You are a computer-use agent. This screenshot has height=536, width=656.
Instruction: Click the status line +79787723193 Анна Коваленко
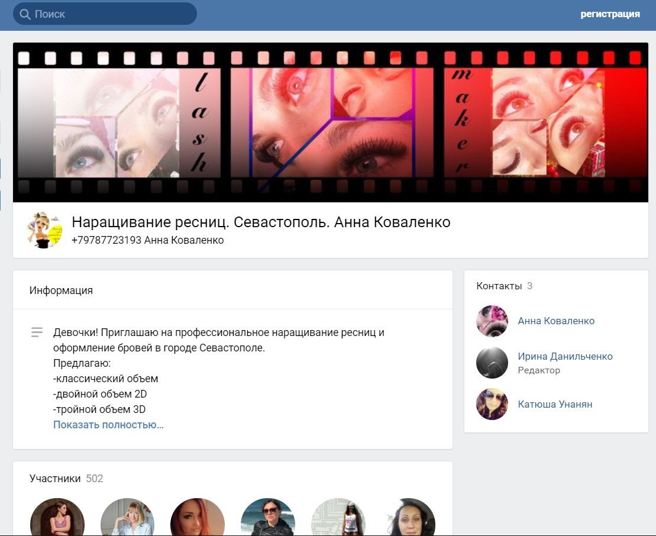coord(148,240)
